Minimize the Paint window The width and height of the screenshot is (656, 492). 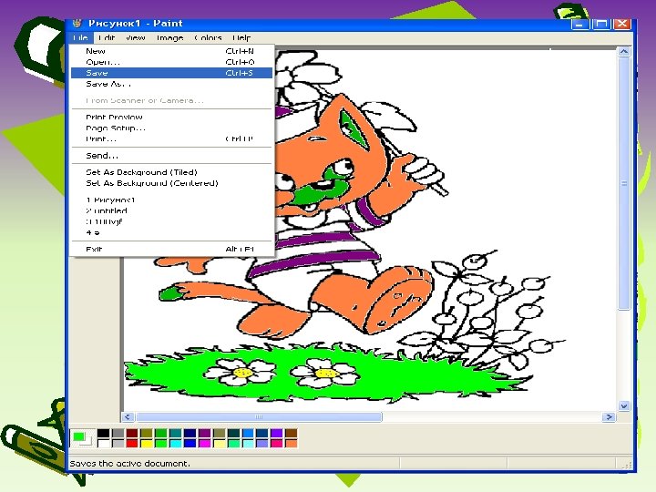point(579,24)
